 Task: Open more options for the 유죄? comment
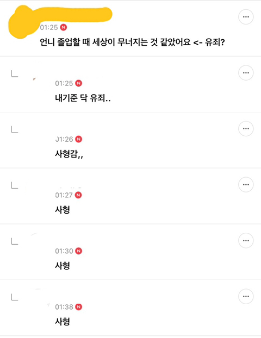coord(246,17)
